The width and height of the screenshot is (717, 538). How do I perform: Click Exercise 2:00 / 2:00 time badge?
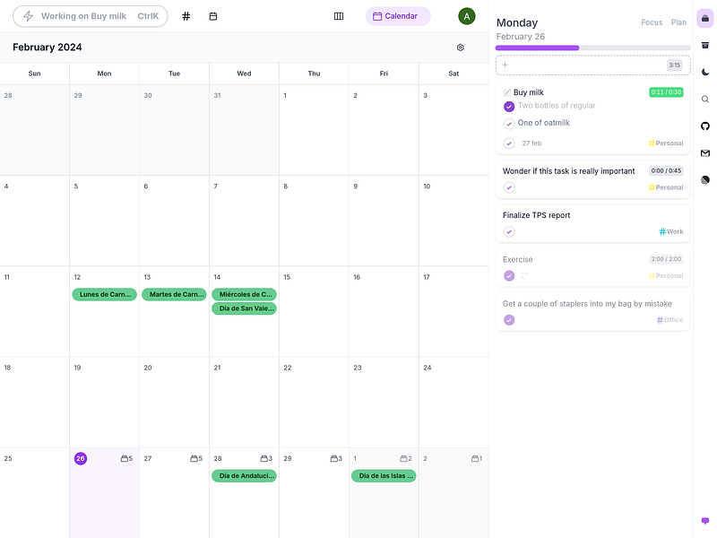pos(666,259)
